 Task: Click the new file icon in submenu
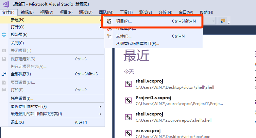[x=110, y=36]
